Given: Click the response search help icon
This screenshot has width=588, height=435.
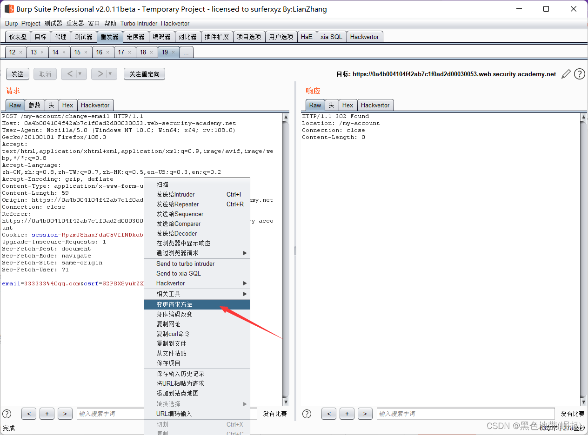Looking at the screenshot, I should click(x=307, y=414).
